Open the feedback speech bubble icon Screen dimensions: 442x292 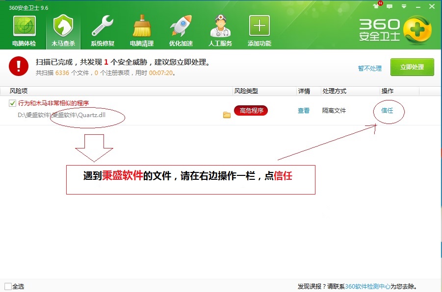(390, 6)
